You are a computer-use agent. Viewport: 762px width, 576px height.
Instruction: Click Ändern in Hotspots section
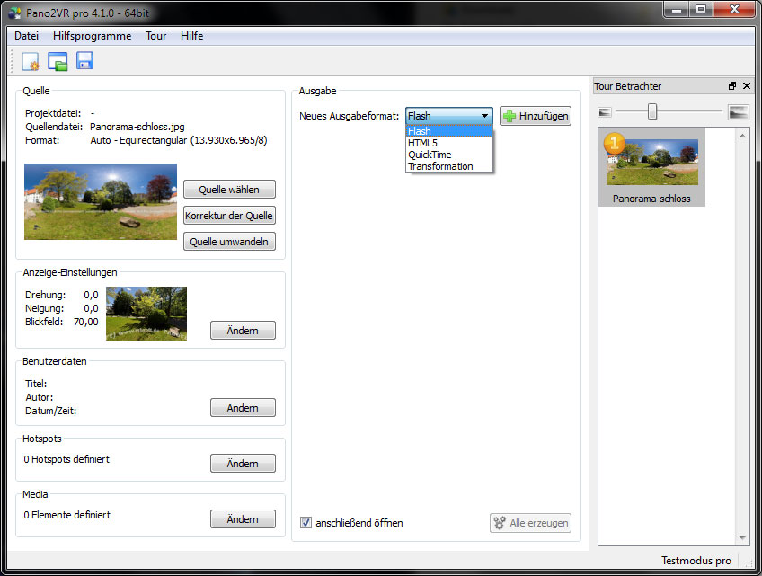(243, 464)
